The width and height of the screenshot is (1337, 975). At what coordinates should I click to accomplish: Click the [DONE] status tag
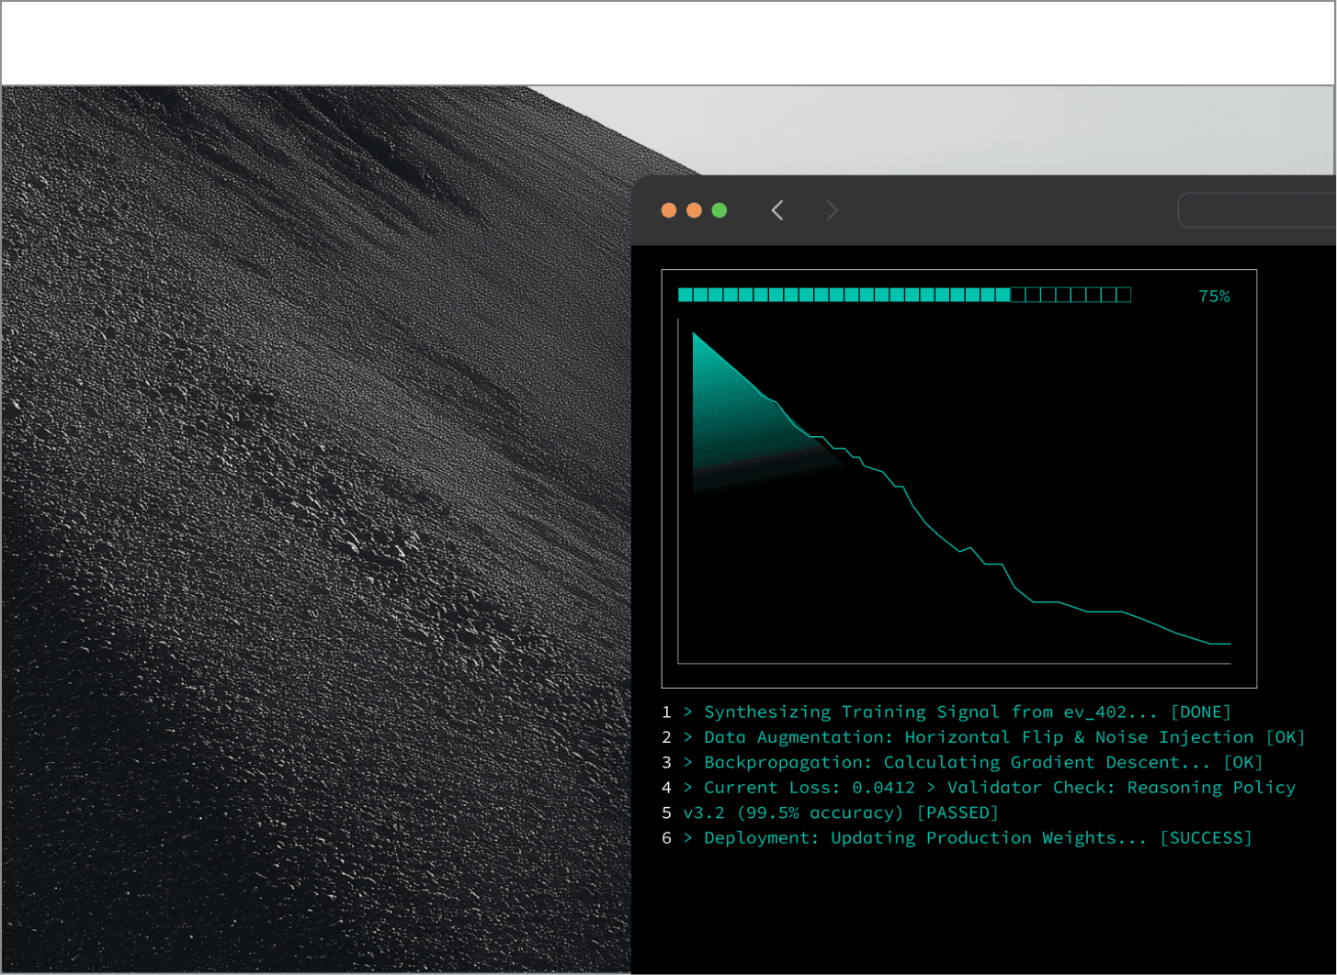(1200, 712)
